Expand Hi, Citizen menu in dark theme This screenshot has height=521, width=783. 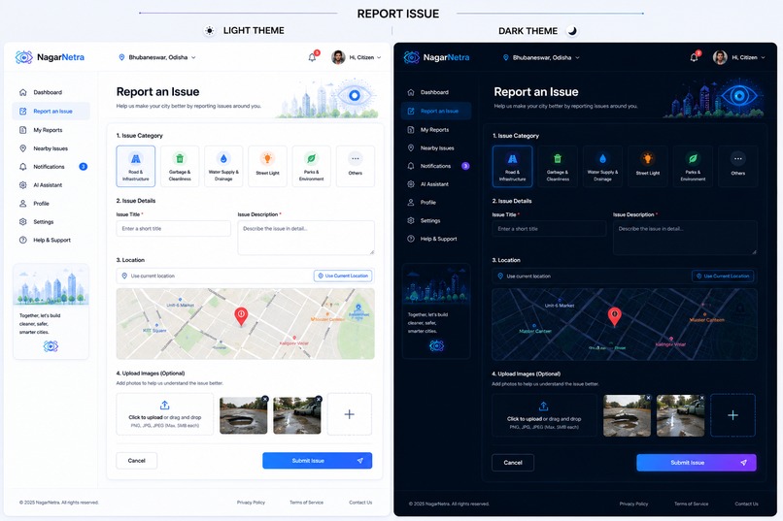[748, 57]
